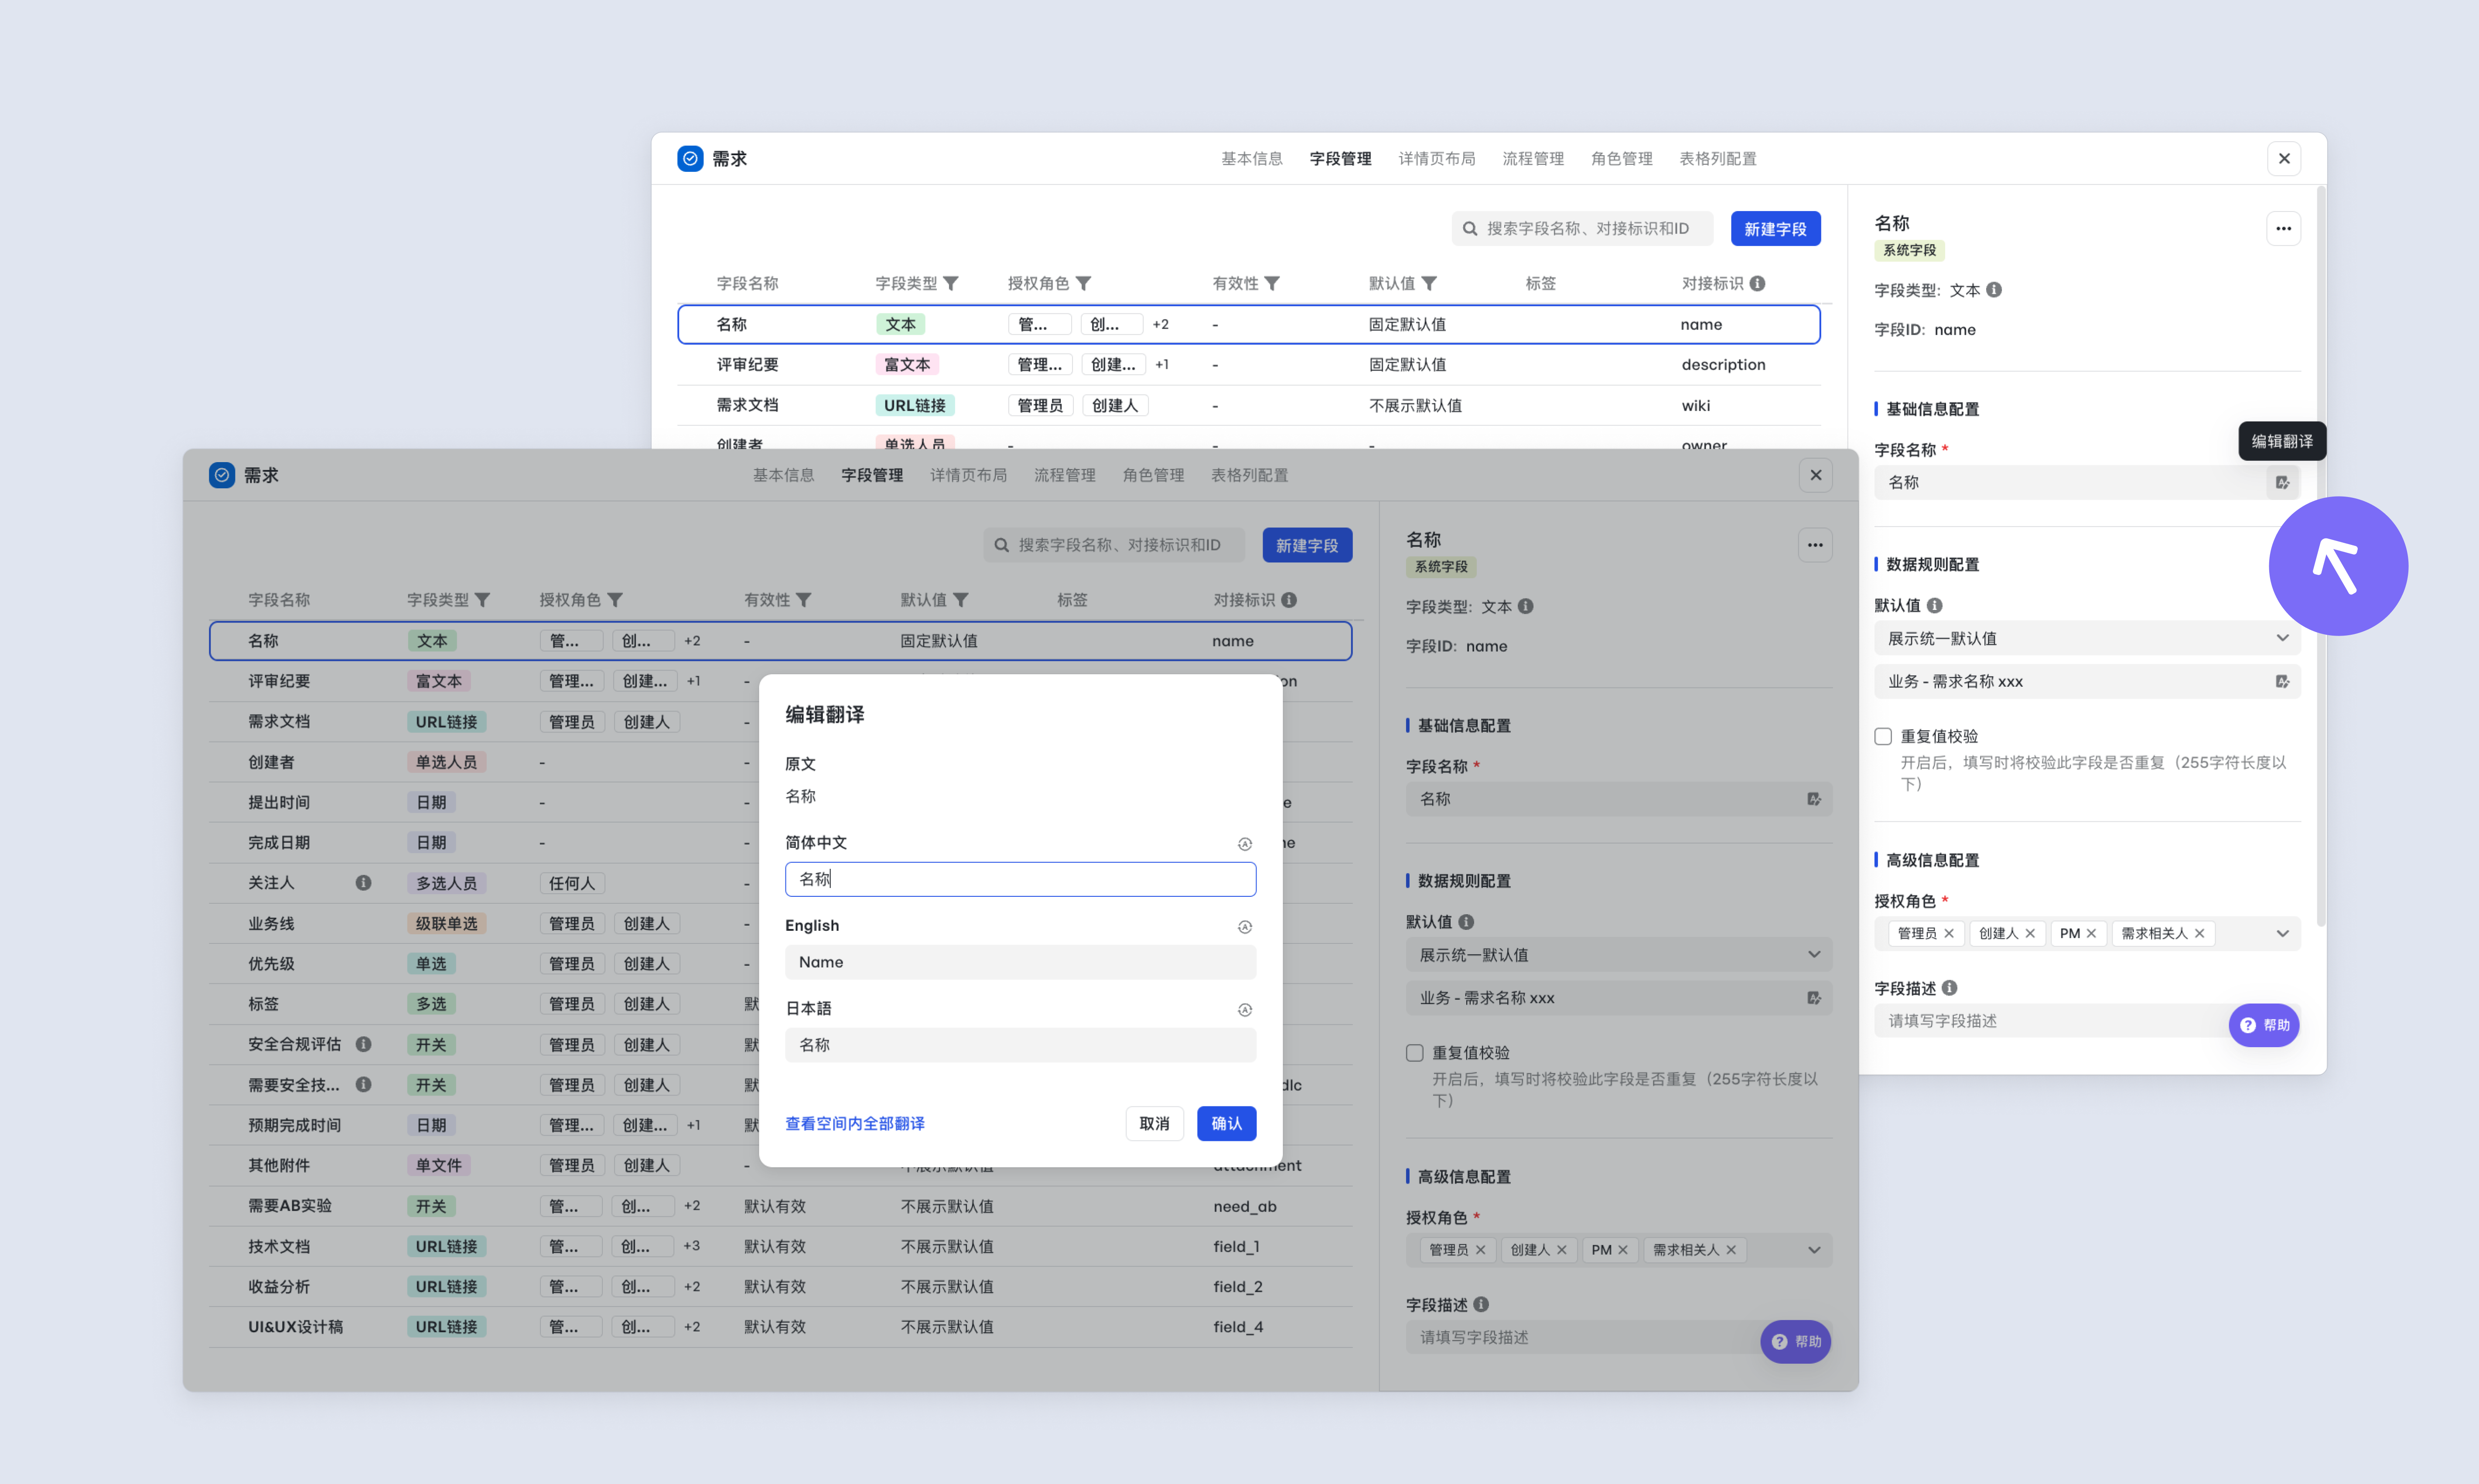Viewport: 2479px width, 1484px height.
Task: Enable 重复值校验 checkbox in back window
Action: [x=1883, y=737]
